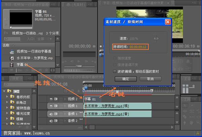The image size is (202, 137).
Task: Collapse the 预置 folder triangle
Action: [4, 91]
